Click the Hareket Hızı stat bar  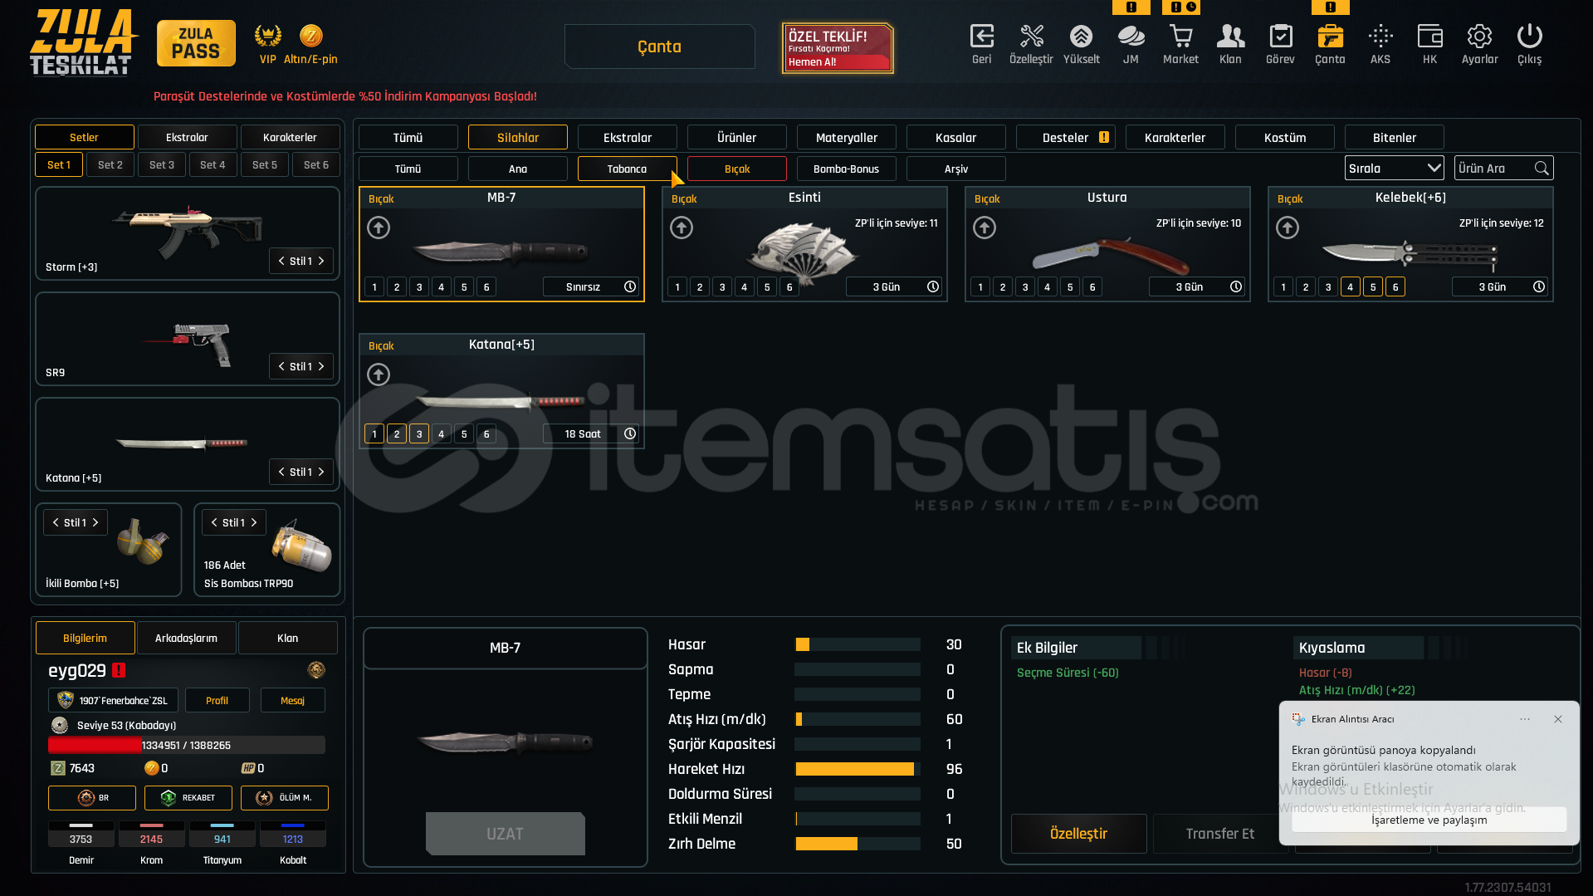point(858,769)
